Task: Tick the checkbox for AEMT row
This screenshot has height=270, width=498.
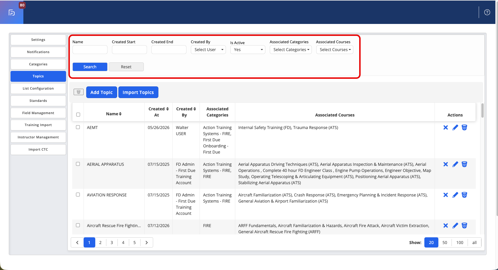Action: (x=78, y=127)
